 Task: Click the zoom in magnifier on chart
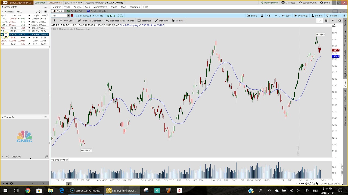[310, 184]
